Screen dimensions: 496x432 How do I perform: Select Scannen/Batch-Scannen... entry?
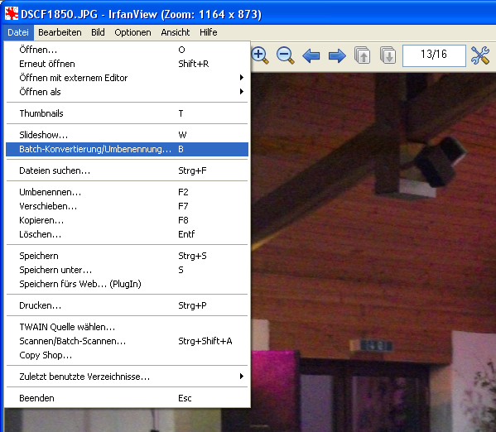[x=128, y=341]
